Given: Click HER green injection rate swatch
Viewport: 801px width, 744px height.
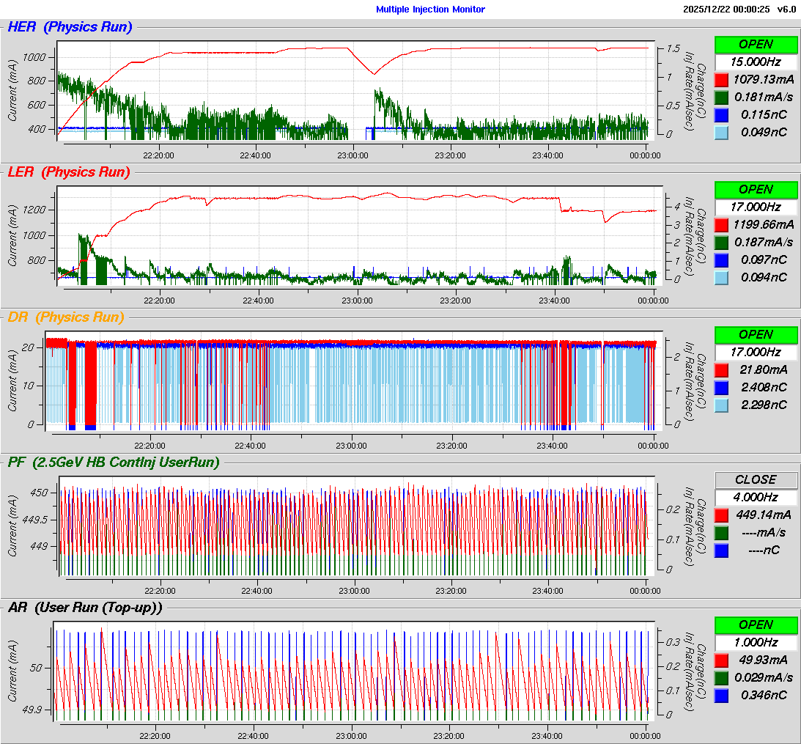Looking at the screenshot, I should click(721, 97).
